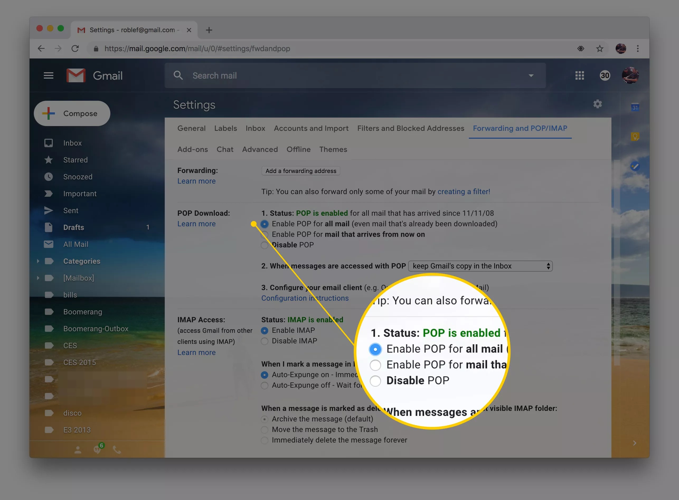Open the notifications badge showing 30
Viewport: 679px width, 500px height.
605,75
